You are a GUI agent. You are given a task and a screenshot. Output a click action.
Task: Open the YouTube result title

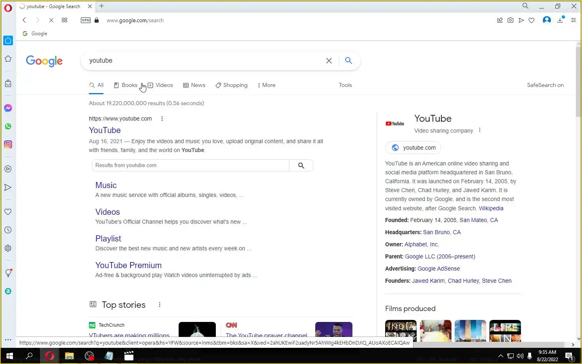(x=105, y=130)
